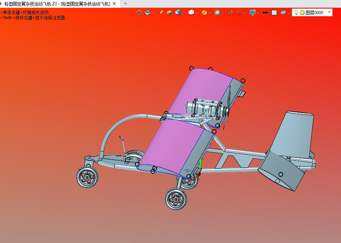Toggle the red dimension display icon

click(239, 12)
